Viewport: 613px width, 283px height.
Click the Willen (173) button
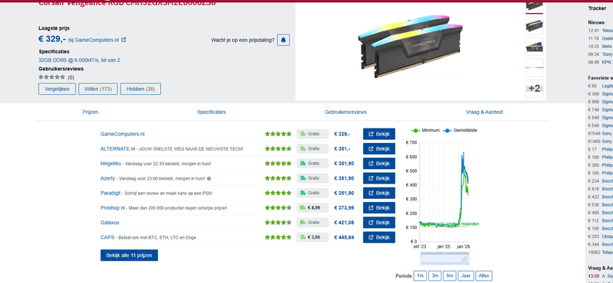click(98, 89)
